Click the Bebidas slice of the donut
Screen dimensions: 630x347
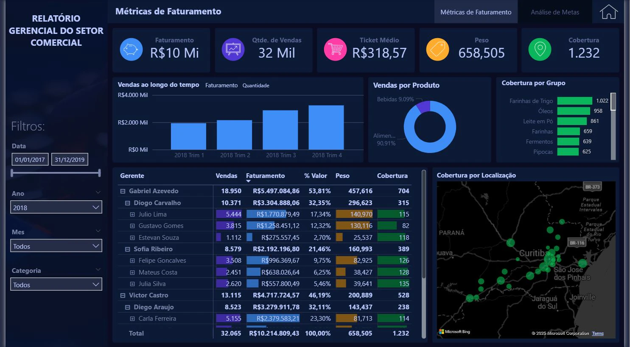423,107
